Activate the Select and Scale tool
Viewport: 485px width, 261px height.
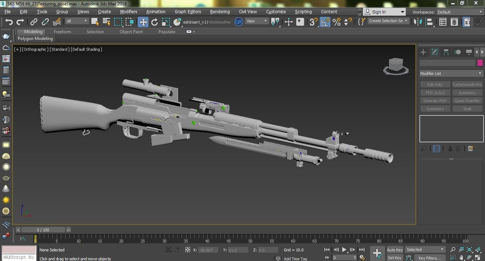tap(166, 22)
